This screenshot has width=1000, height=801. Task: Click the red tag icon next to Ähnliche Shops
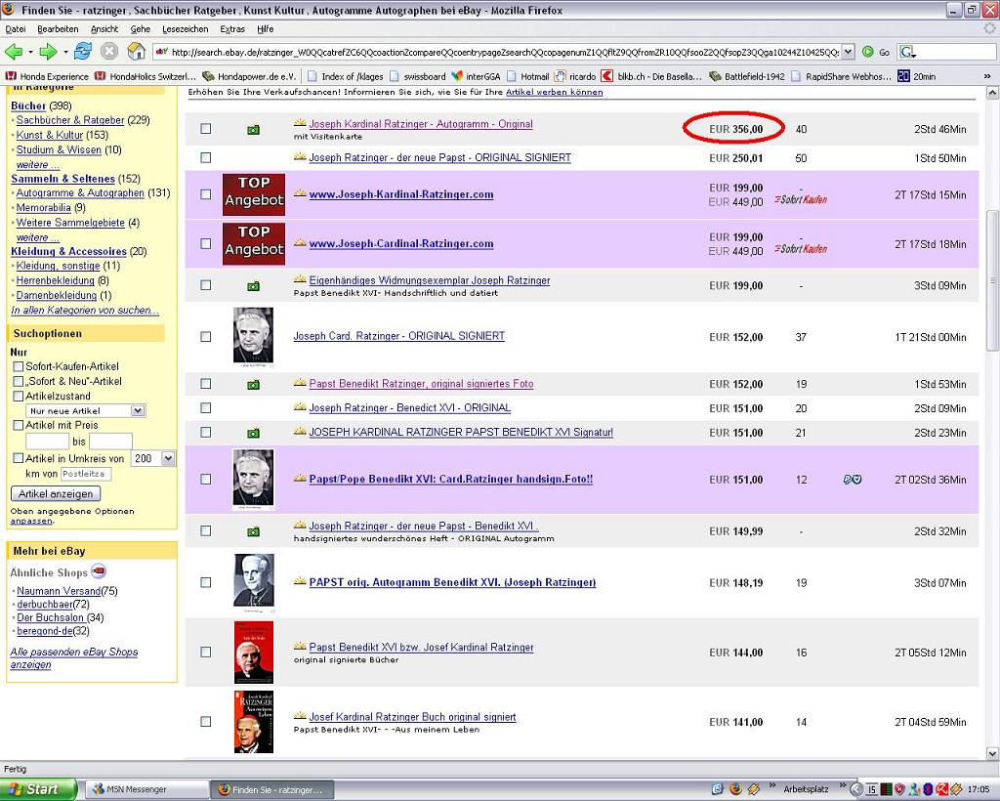tap(99, 572)
